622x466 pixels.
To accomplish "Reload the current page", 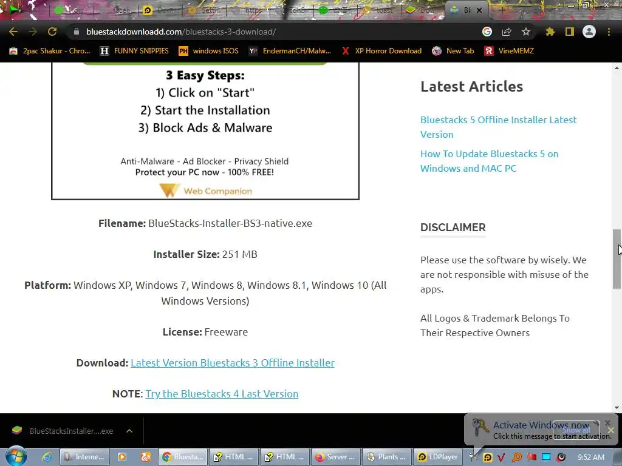I will point(52,32).
